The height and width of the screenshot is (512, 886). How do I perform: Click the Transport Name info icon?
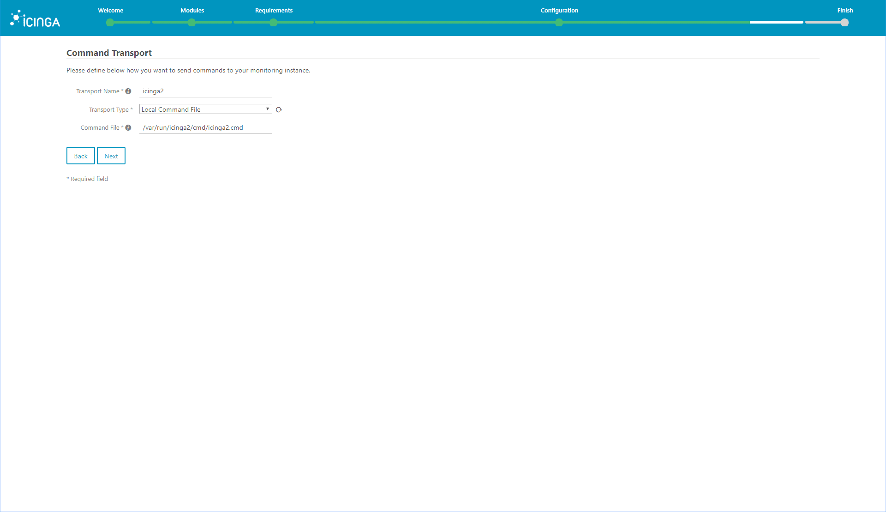point(128,91)
